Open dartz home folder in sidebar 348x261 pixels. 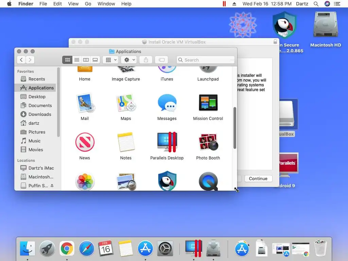click(x=35, y=123)
